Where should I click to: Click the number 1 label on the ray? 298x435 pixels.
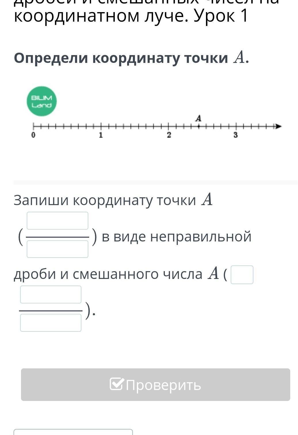pyautogui.click(x=101, y=135)
